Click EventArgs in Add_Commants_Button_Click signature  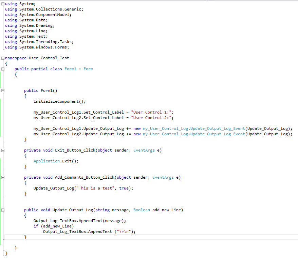pyautogui.click(x=163, y=177)
